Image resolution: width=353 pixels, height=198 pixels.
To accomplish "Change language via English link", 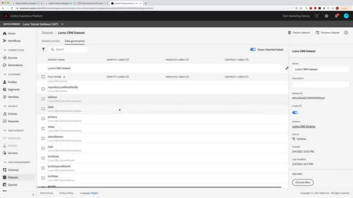I will coord(94,193).
